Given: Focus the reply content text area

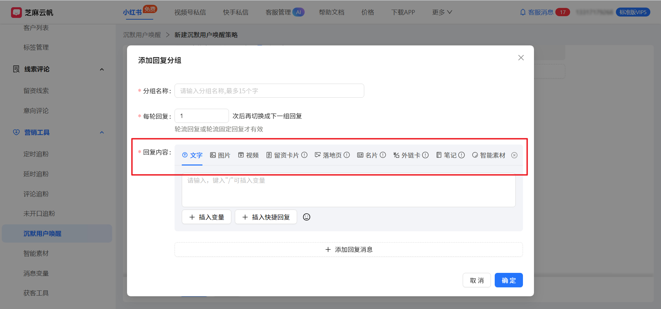Looking at the screenshot, I should pos(348,190).
